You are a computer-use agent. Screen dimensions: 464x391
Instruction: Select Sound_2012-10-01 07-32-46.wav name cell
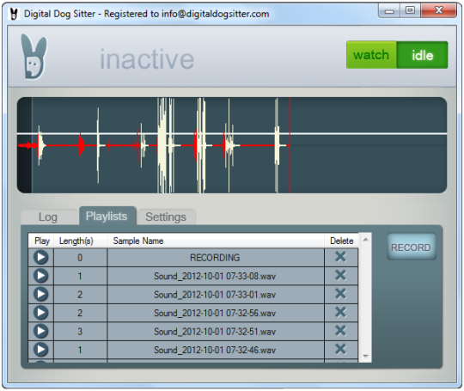[x=216, y=350]
